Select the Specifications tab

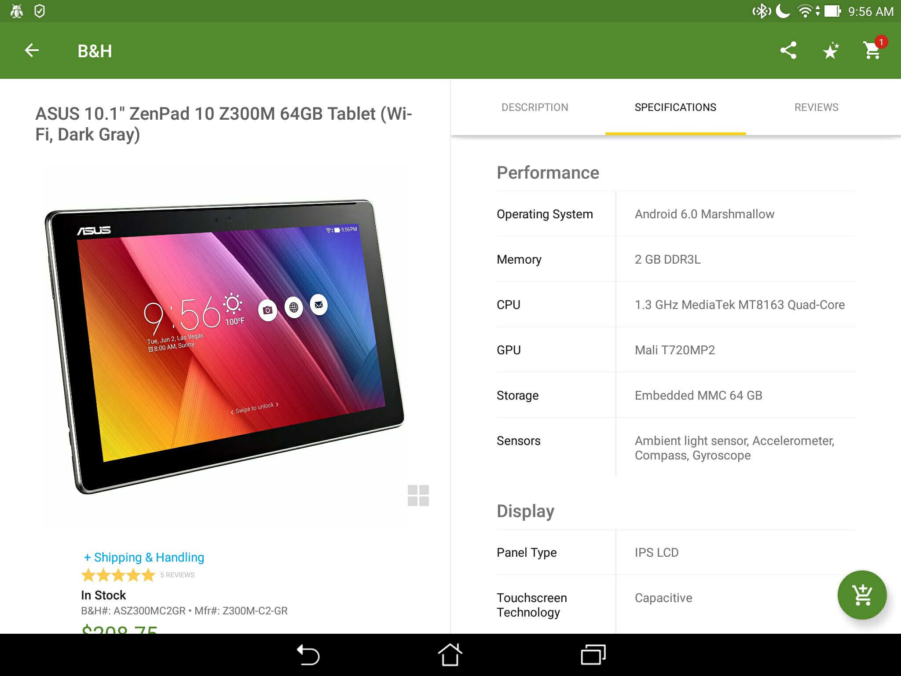pos(675,107)
